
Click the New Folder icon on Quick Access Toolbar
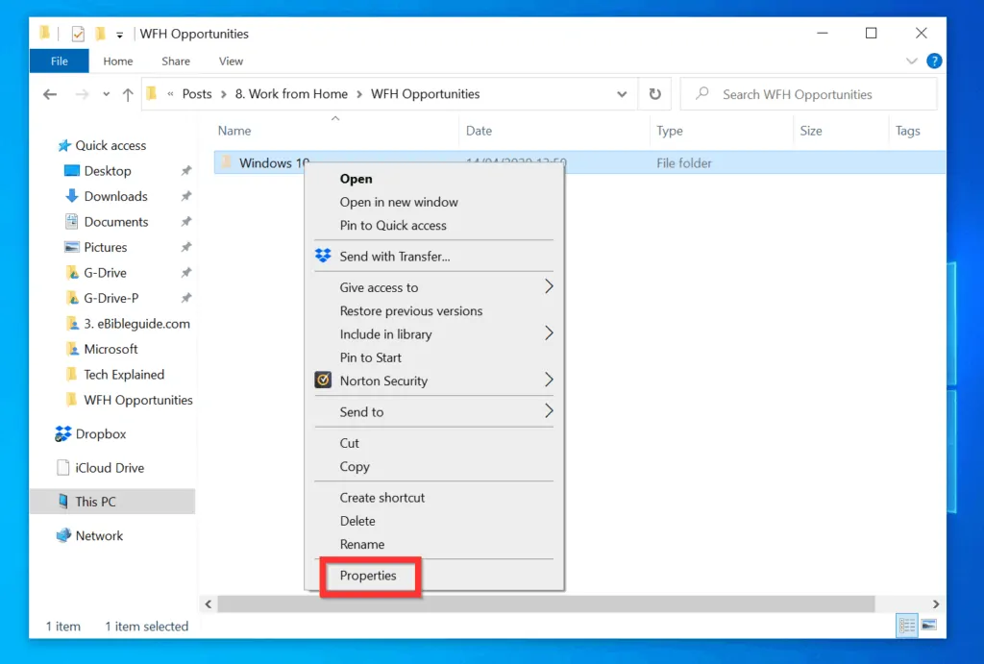click(x=99, y=32)
